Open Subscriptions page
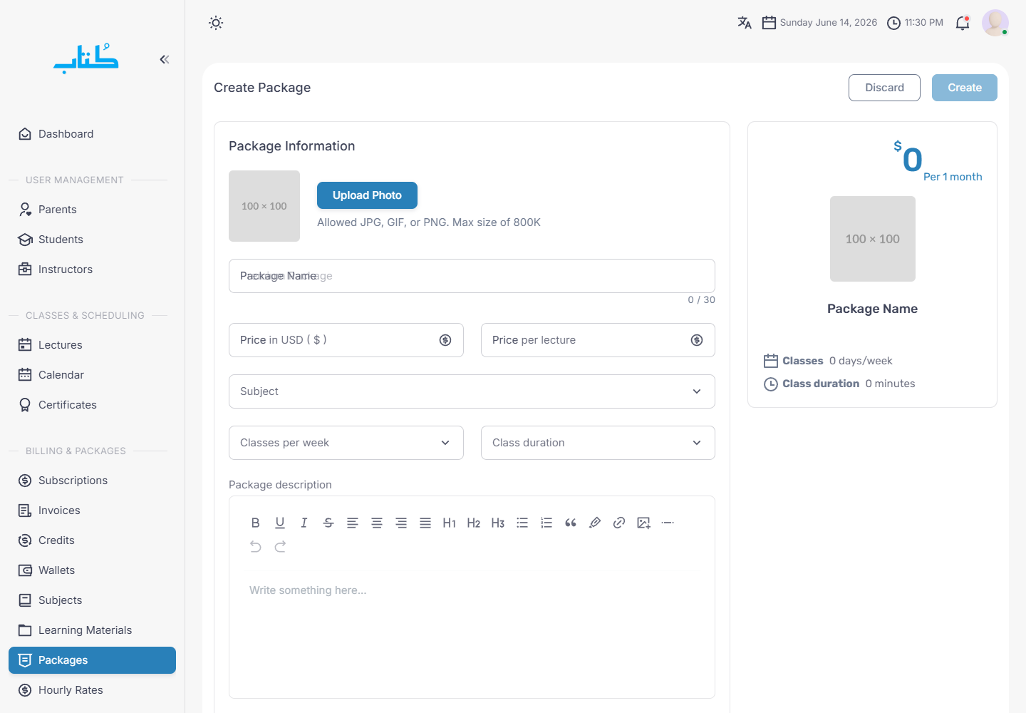The height and width of the screenshot is (713, 1026). click(92, 481)
